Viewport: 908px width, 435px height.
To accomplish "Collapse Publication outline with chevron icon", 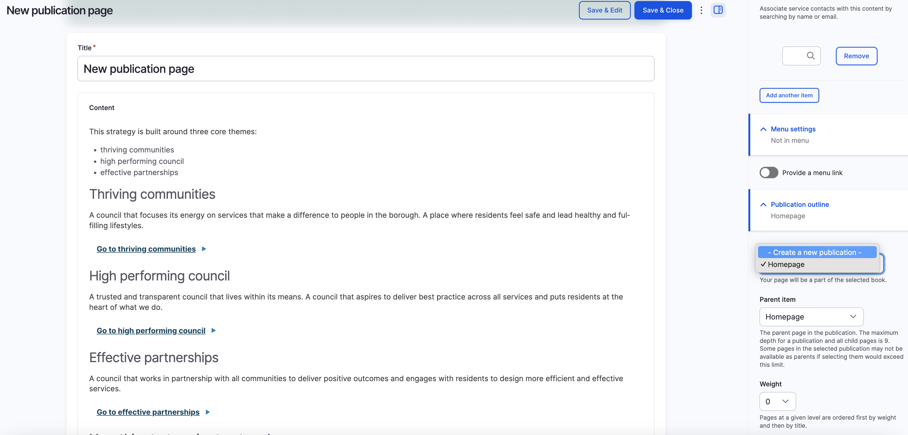I will (763, 205).
